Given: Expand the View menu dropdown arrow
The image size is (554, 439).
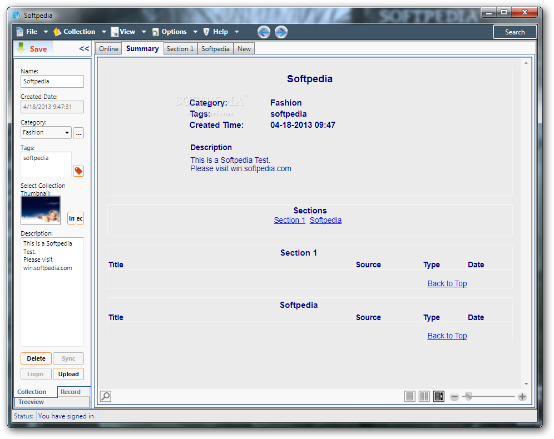Looking at the screenshot, I should pos(144,32).
